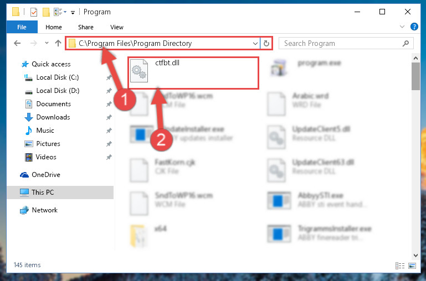The width and height of the screenshot is (426, 281).
Task: Open Music in Quick access
Action: pyautogui.click(x=45, y=131)
